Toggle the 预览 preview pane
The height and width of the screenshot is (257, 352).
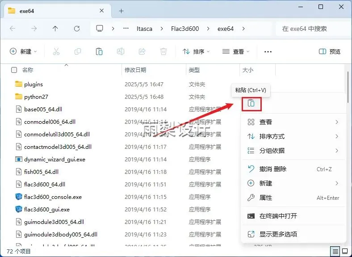(330, 52)
